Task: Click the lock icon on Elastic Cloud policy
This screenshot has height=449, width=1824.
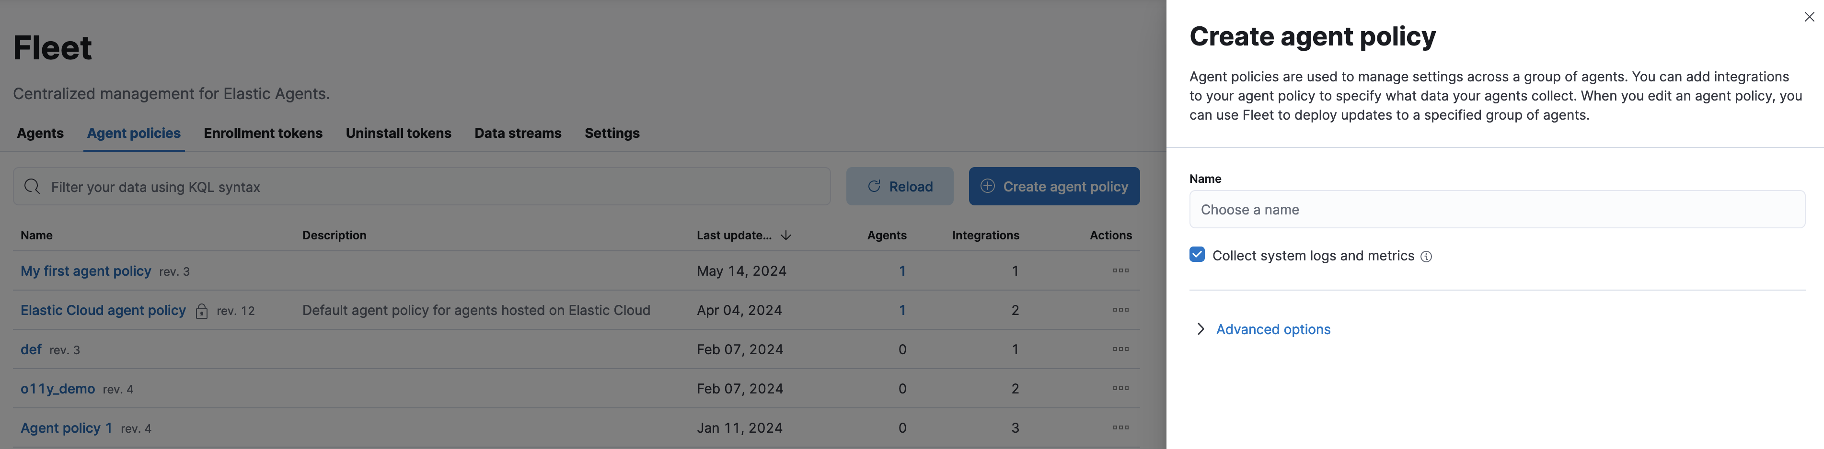Action: (x=202, y=311)
